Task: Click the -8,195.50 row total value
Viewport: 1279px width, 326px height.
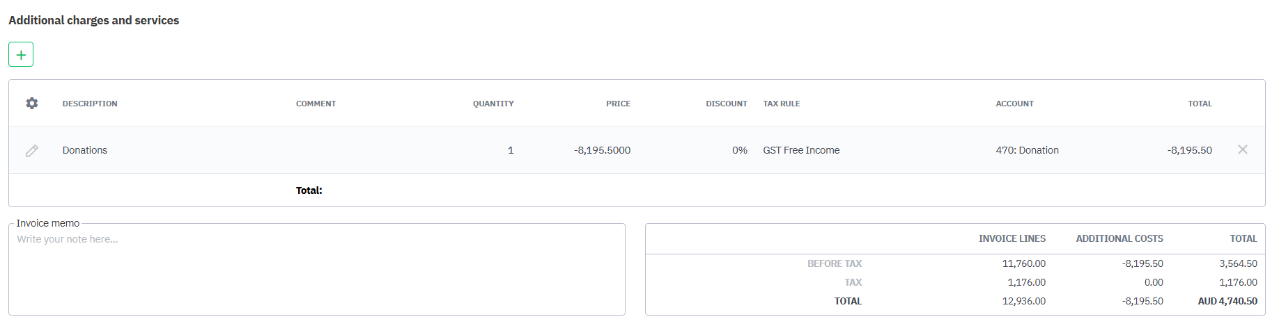Action: 1189,150
